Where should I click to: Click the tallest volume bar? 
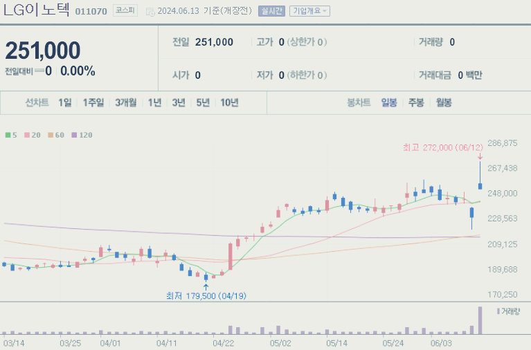(480, 320)
